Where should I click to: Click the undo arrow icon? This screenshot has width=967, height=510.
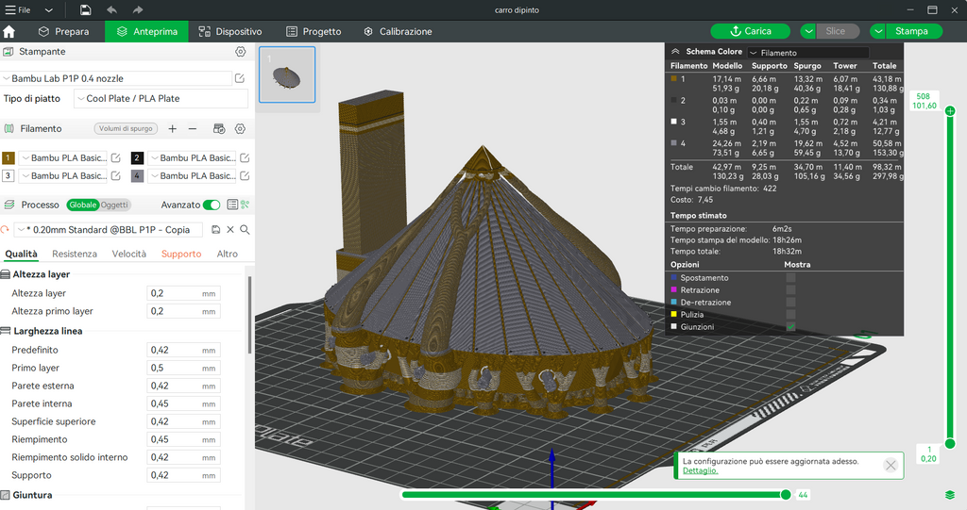tap(111, 9)
